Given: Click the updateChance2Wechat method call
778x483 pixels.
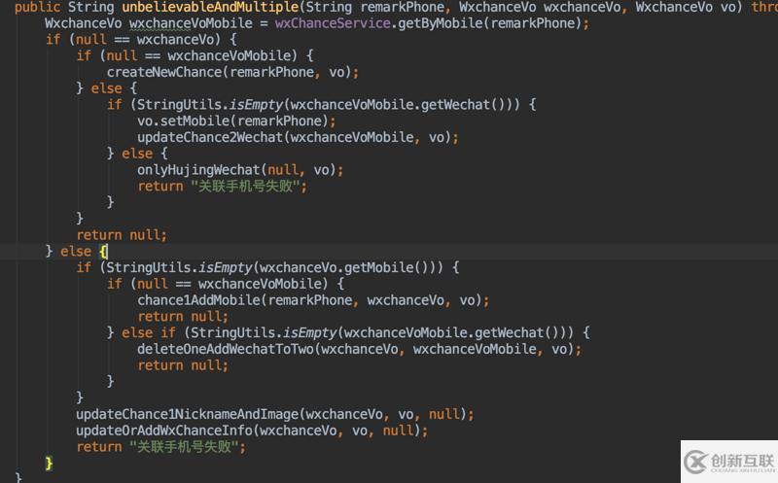Looking at the screenshot, I should pos(210,137).
